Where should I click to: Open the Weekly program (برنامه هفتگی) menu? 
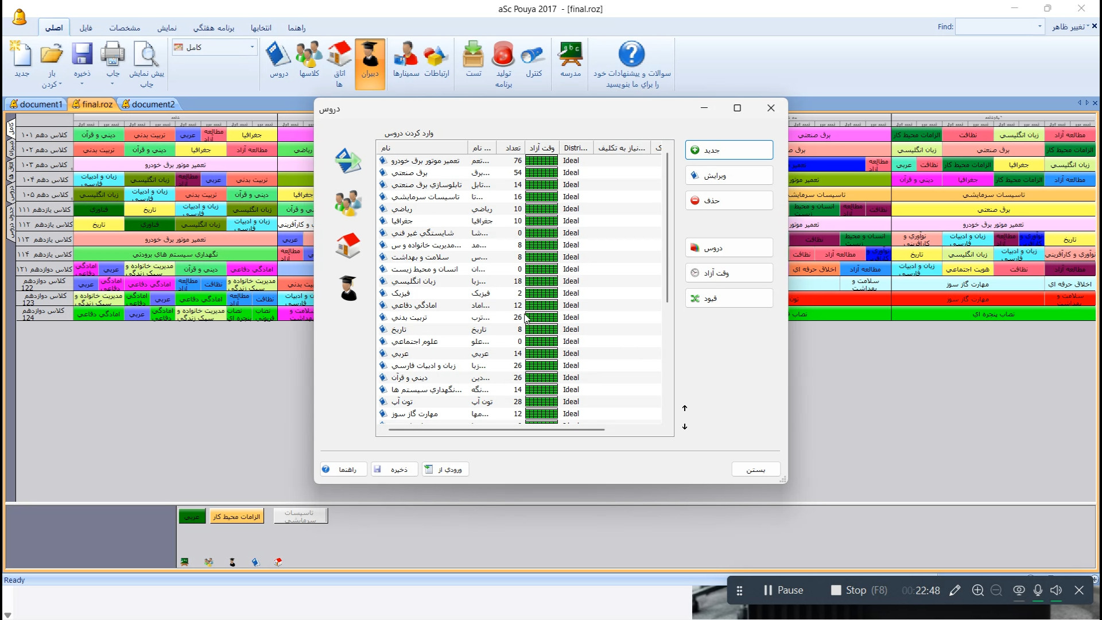click(x=214, y=28)
